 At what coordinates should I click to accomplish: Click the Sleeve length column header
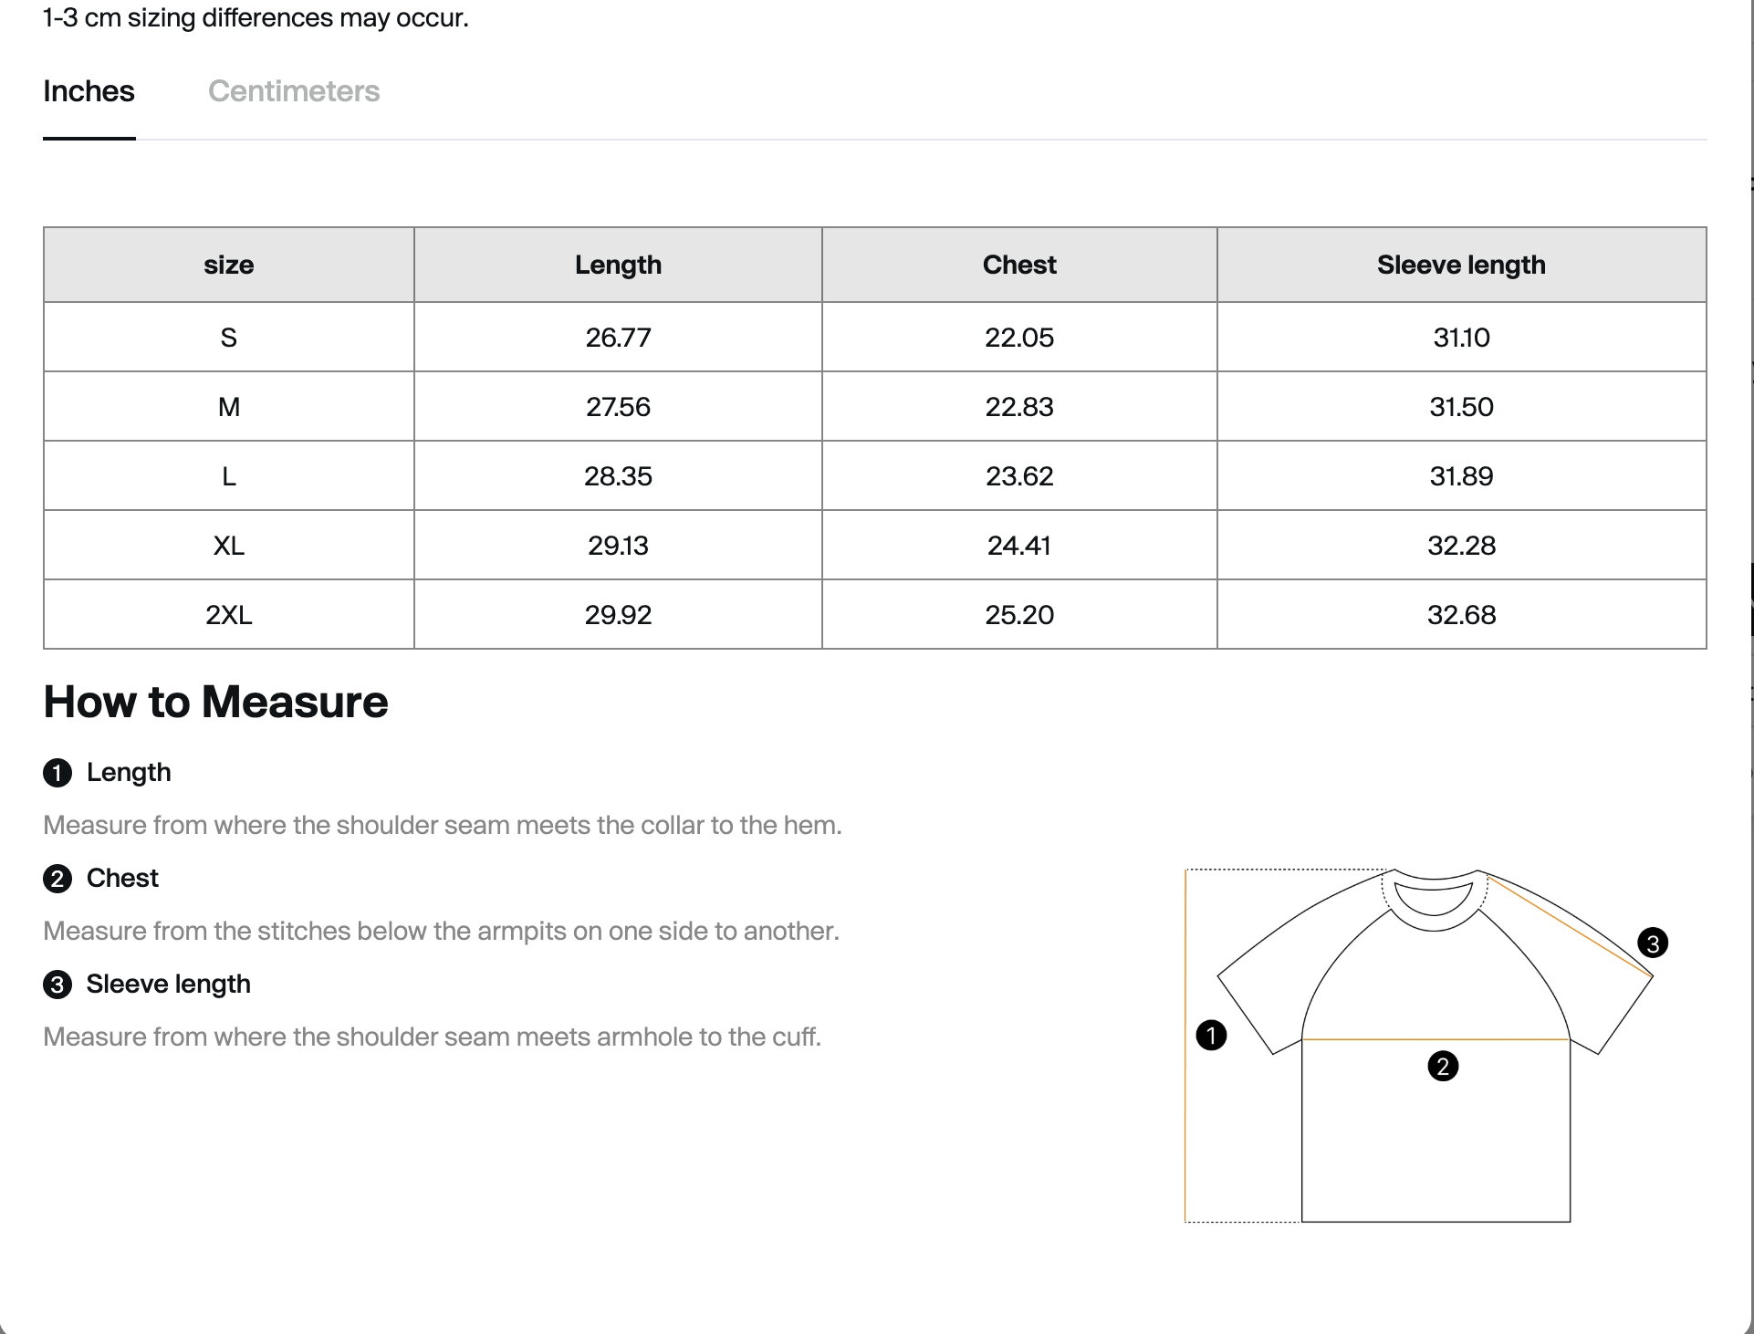point(1461,265)
